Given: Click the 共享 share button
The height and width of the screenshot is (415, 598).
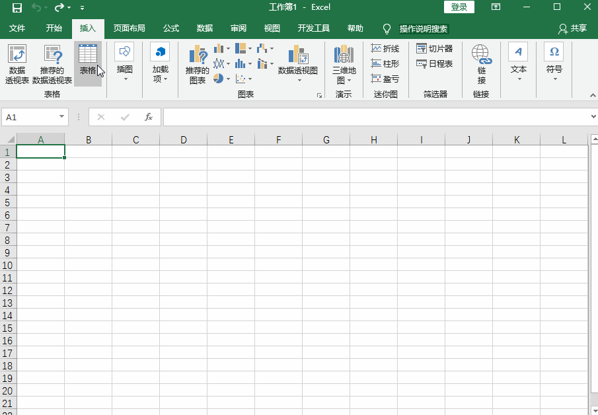Looking at the screenshot, I should click(572, 28).
